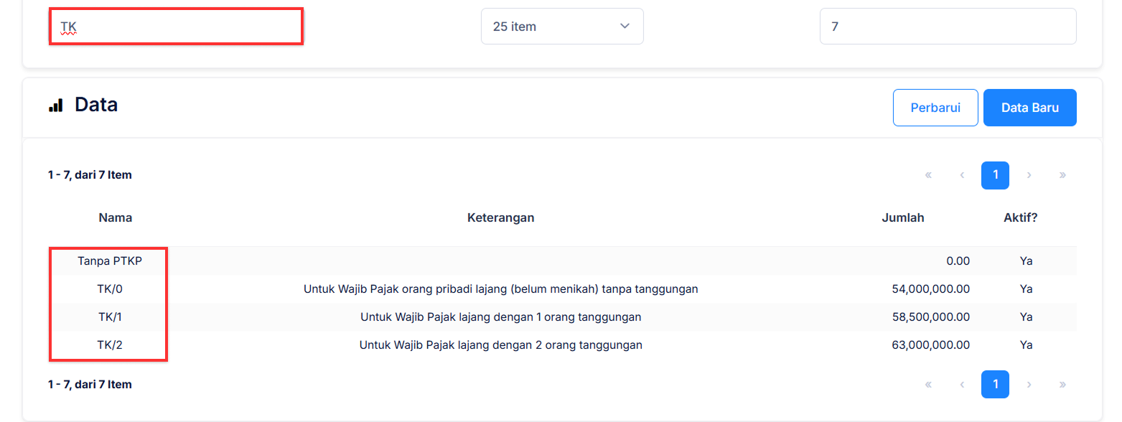Click the Data Baru button
Viewport: 1122px width, 422px height.
[1029, 107]
